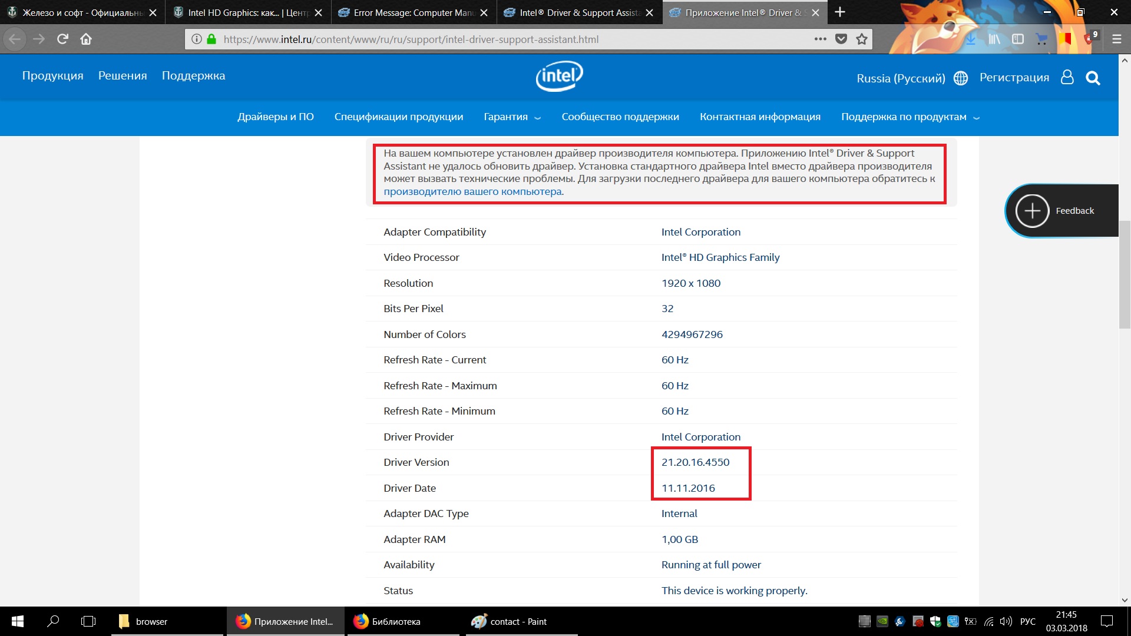Close the Intel HD Graphics tab
Image resolution: width=1131 pixels, height=636 pixels.
(x=318, y=12)
